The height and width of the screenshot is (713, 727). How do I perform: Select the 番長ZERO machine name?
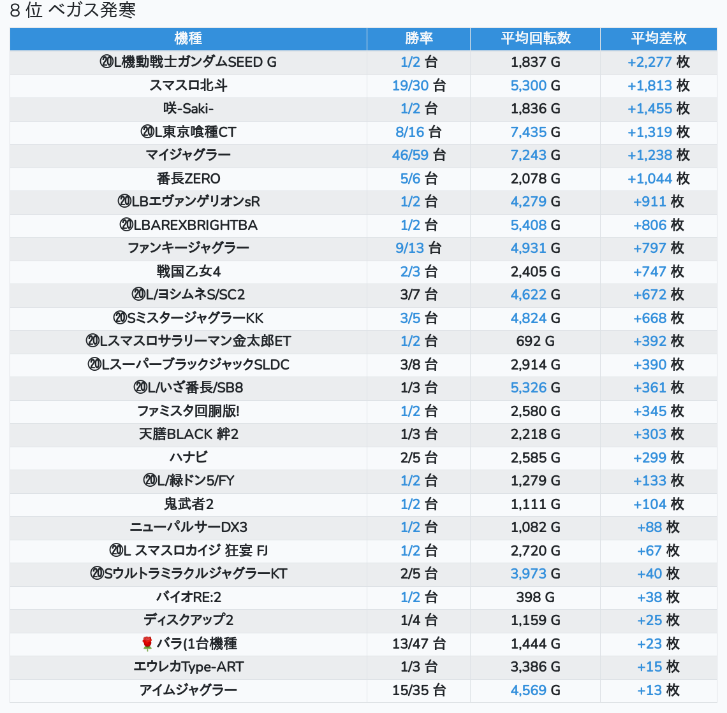click(188, 178)
